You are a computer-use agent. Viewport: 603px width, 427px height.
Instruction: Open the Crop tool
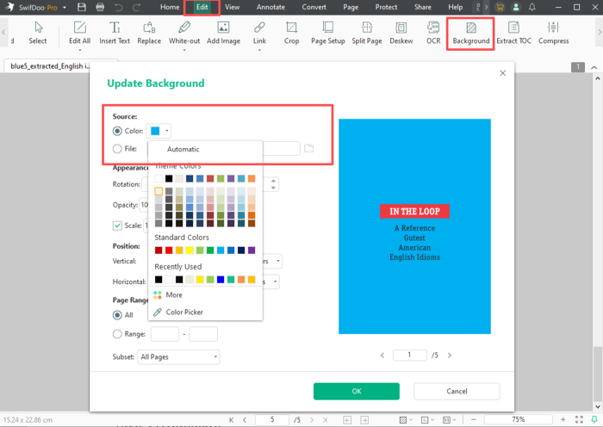291,33
